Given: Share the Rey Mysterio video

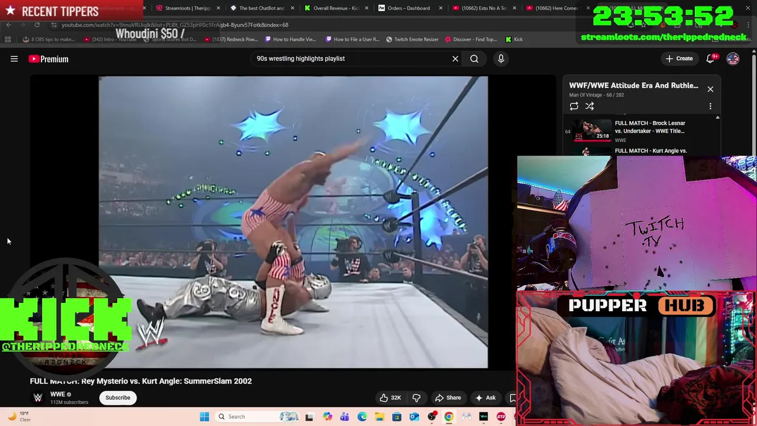Looking at the screenshot, I should (x=448, y=398).
